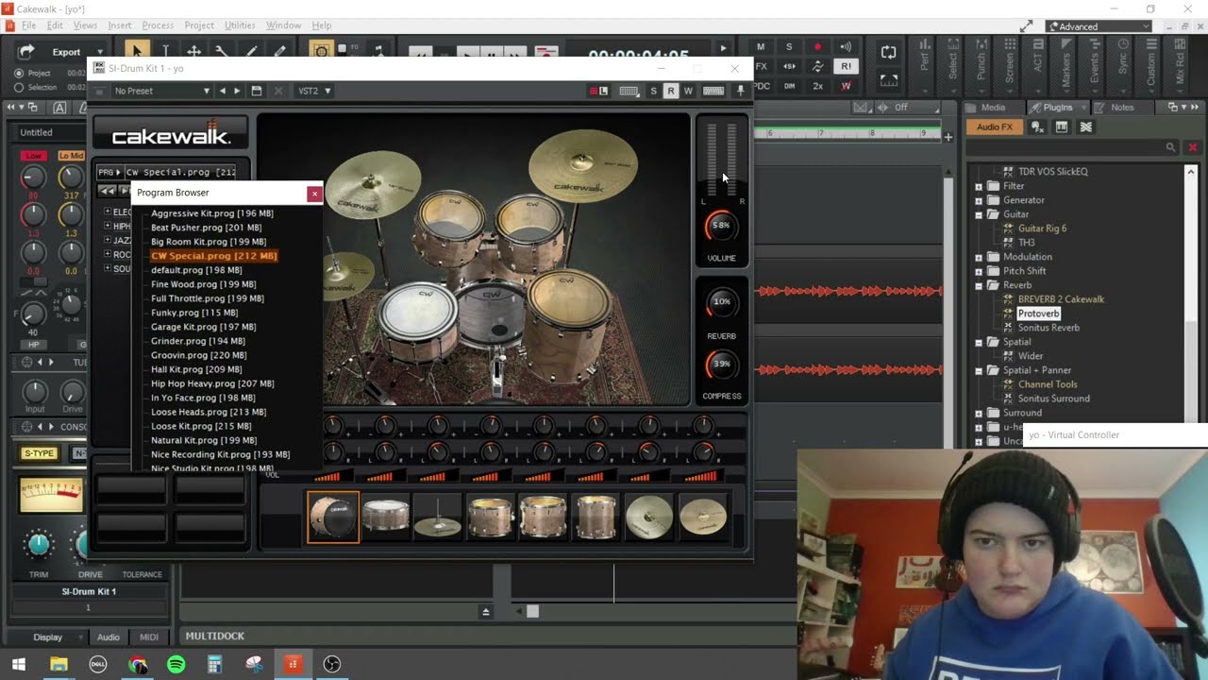Image resolution: width=1208 pixels, height=680 pixels.
Task: Collapse the Guitar plugin folder
Action: (979, 214)
